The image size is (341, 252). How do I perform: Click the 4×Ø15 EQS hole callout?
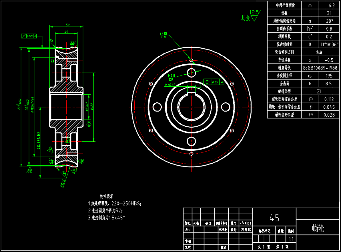(172, 78)
